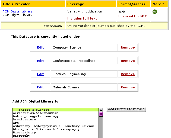Click the subject list scroll-up arrow

click(100, 110)
